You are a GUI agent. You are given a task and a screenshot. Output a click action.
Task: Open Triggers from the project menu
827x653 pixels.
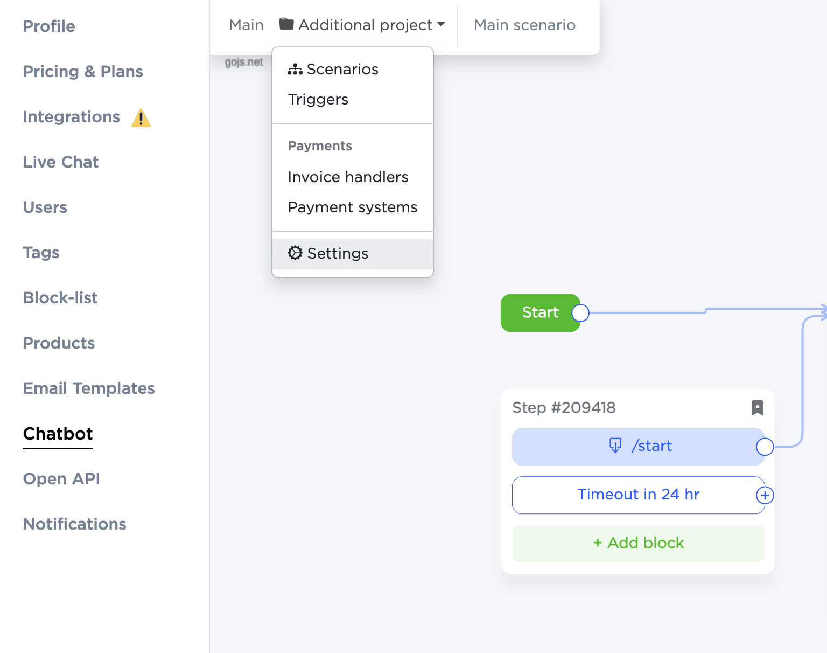point(318,100)
